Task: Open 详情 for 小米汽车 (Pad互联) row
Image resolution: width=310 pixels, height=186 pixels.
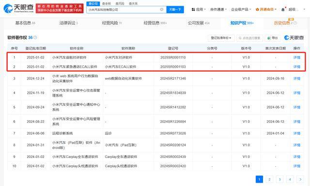Action: (297, 145)
